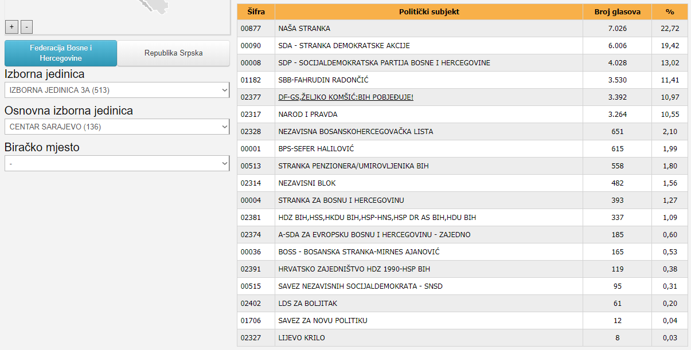Click the Izborna jedinica label
The width and height of the screenshot is (691, 350).
click(x=45, y=74)
